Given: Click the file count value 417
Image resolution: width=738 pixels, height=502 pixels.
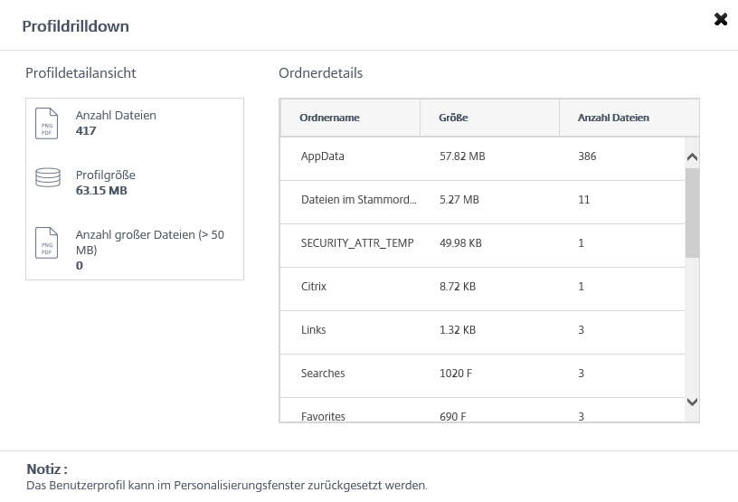Looking at the screenshot, I should click(86, 131).
